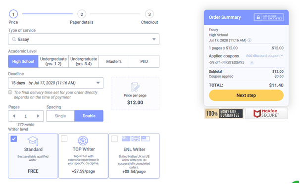Click the Order Summary heading

[x=225, y=17]
